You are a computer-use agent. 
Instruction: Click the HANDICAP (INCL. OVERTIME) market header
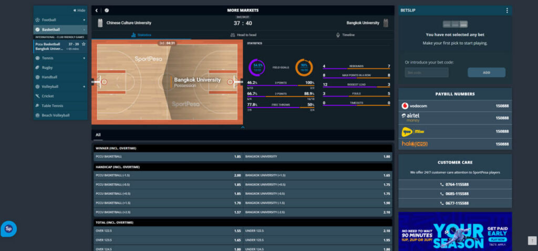(243, 167)
